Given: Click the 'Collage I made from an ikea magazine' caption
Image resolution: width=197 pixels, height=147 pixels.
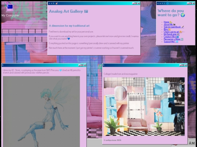Looking at the screenshot, I should pyautogui.click(x=121, y=74).
